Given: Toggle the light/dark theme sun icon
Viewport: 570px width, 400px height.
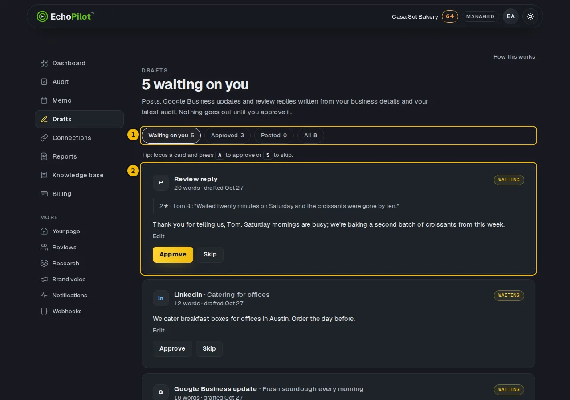Looking at the screenshot, I should pyautogui.click(x=530, y=16).
